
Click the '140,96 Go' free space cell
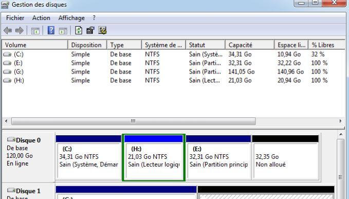coord(290,71)
